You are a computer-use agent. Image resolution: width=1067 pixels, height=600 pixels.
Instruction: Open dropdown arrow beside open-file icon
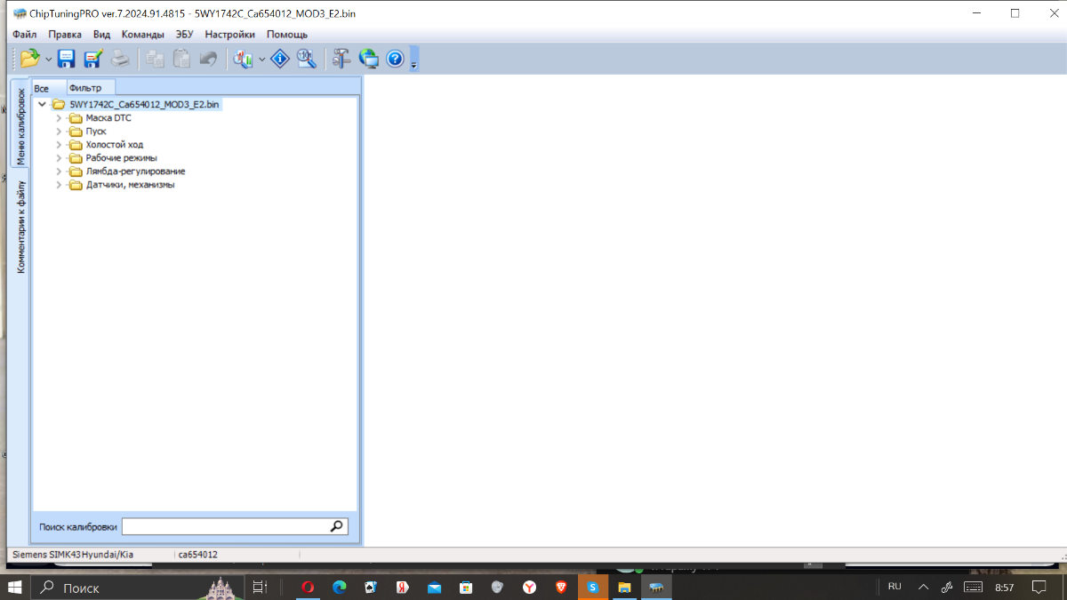click(48, 60)
